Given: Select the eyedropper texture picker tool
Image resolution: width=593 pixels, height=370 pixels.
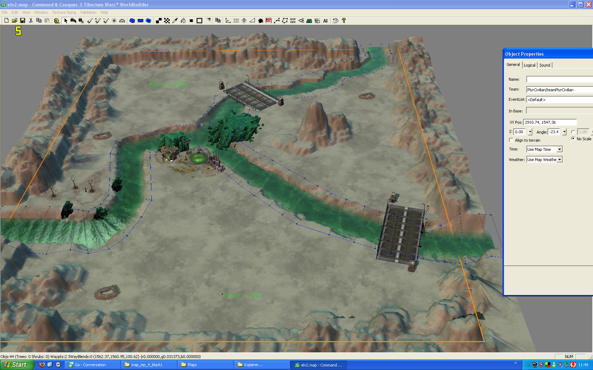Looking at the screenshot, I should tap(175, 20).
